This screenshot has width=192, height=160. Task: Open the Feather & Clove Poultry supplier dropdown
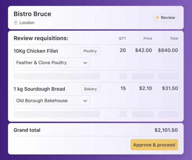[x=52, y=63]
